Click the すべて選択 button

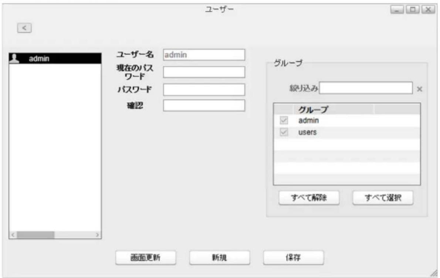click(x=383, y=198)
